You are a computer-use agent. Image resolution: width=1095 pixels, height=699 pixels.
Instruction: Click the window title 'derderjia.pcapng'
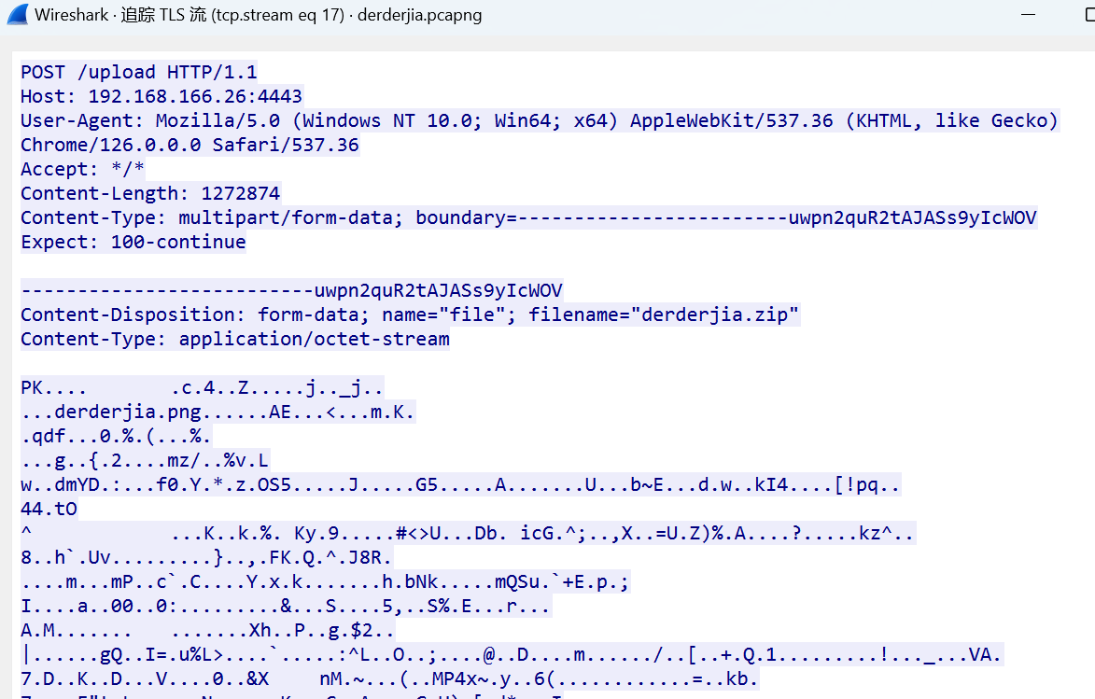pyautogui.click(x=420, y=15)
